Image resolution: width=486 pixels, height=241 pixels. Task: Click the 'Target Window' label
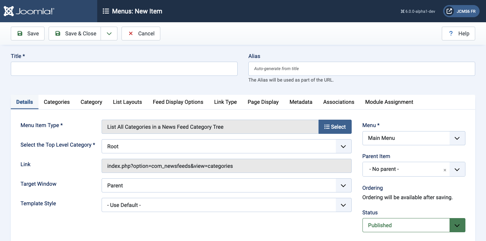[x=38, y=184]
